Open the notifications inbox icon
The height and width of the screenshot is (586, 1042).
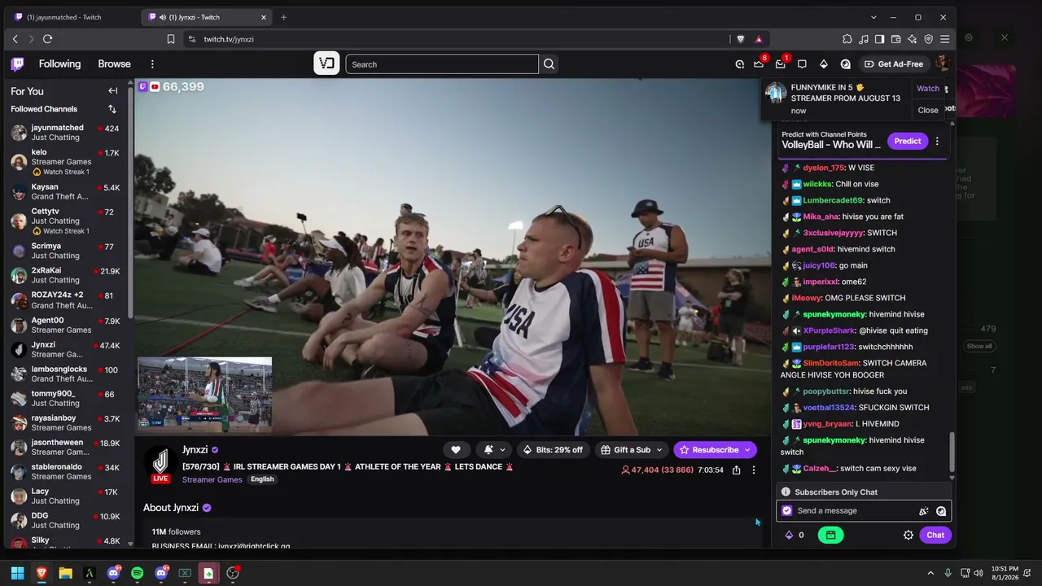(780, 64)
